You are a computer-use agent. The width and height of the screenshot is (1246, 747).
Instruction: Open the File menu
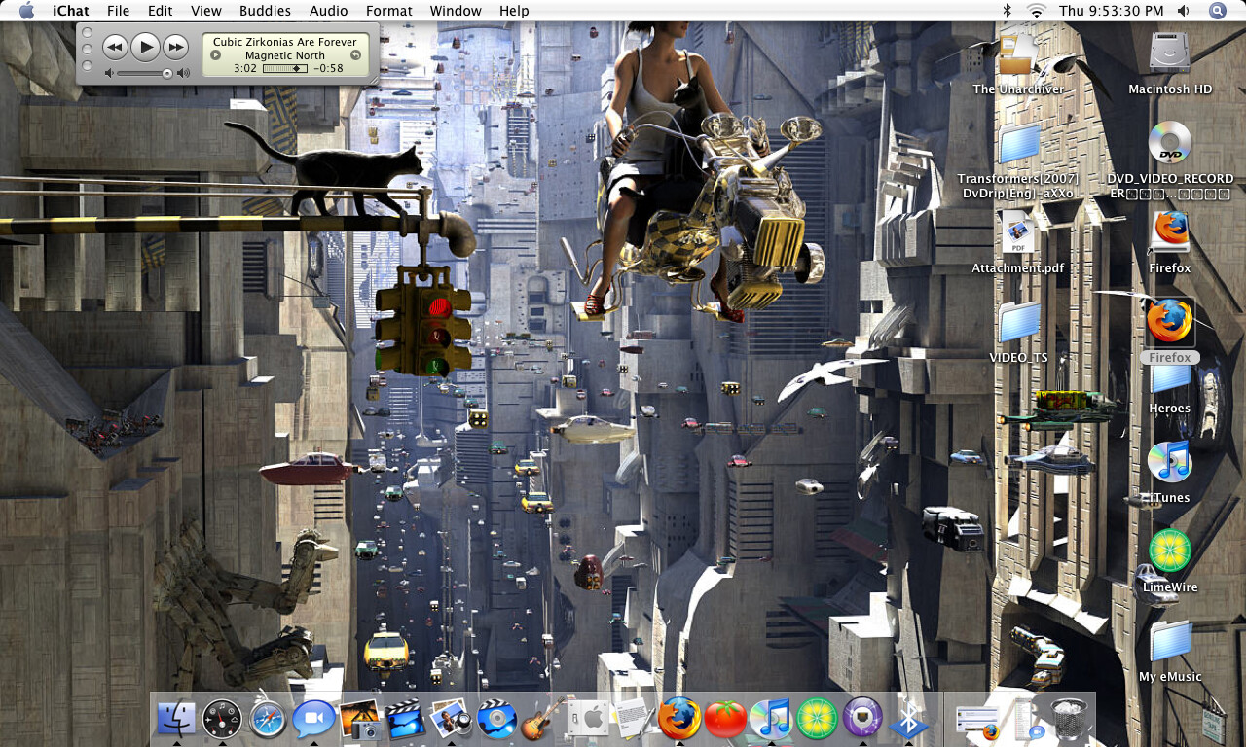118,11
